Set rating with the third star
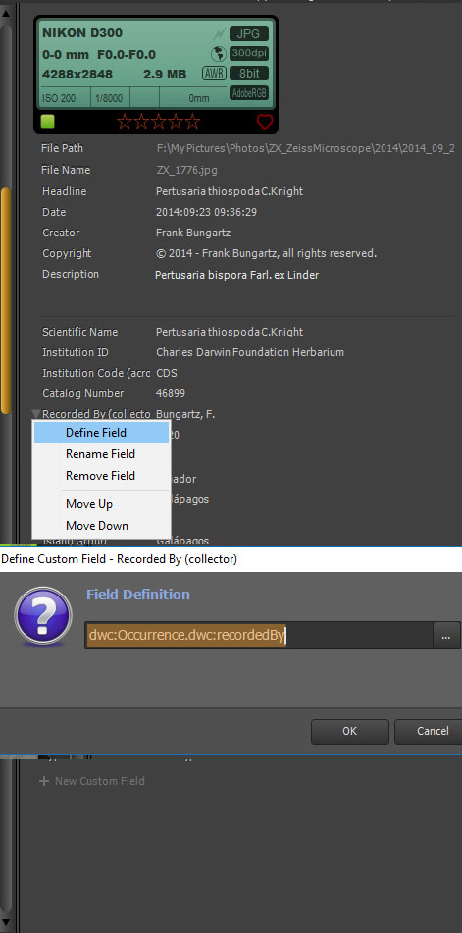Image resolution: width=462 pixels, height=933 pixels. click(x=158, y=122)
